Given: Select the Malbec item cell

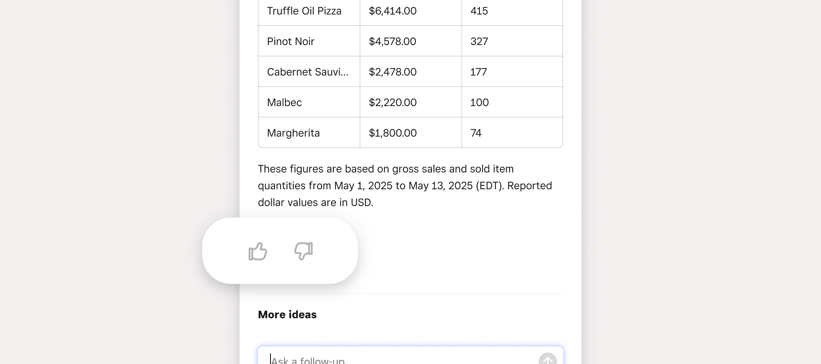Looking at the screenshot, I should 309,102.
